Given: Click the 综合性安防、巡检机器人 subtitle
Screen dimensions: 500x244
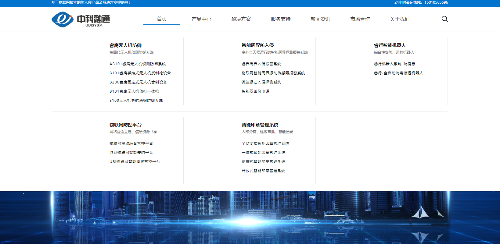Looking at the screenshot, I should tap(394, 52).
